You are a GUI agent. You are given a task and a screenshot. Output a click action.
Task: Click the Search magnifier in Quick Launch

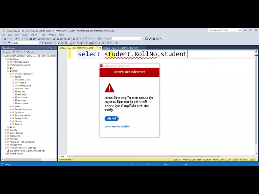(x=240, y=30)
